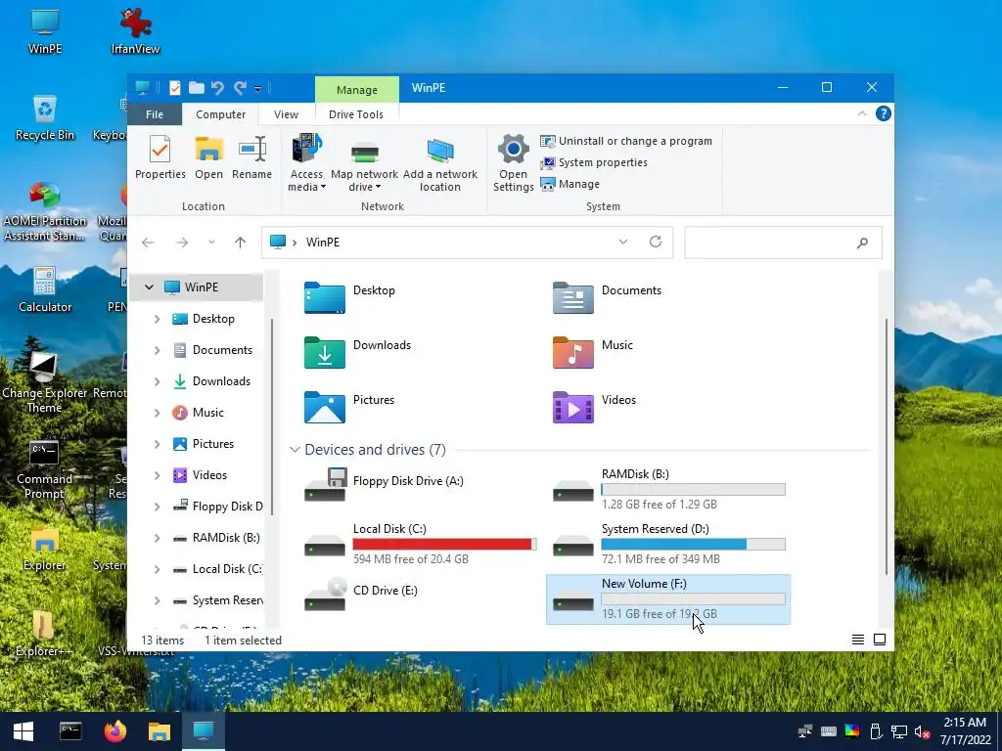
Task: Open Customize Quick Access Toolbar dropdown
Action: [x=257, y=89]
